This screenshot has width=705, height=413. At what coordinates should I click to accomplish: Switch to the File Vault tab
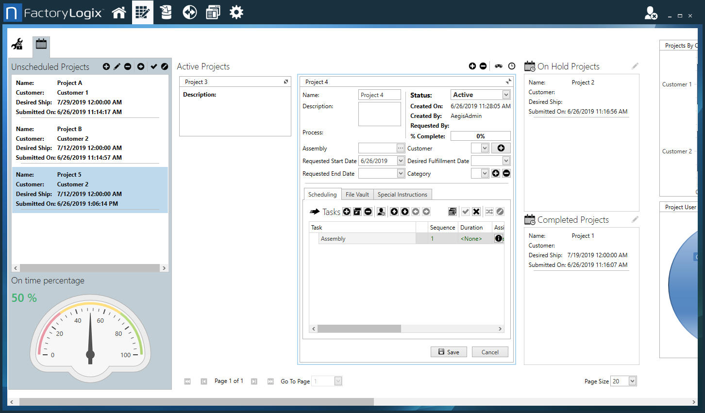(x=357, y=194)
